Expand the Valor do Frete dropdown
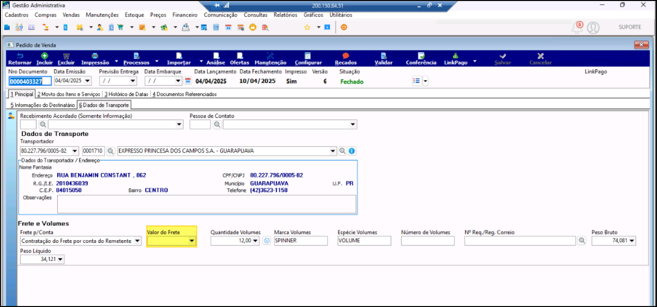 point(192,241)
